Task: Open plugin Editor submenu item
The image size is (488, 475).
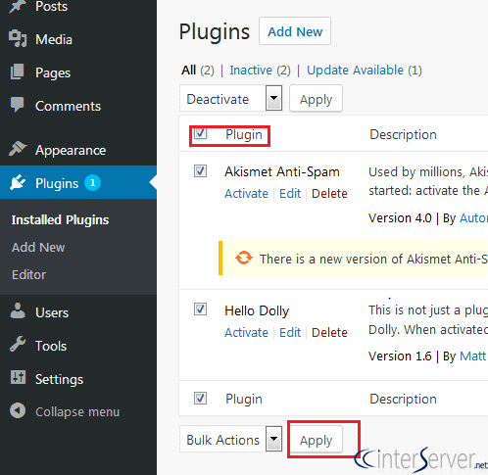Action: pyautogui.click(x=28, y=275)
